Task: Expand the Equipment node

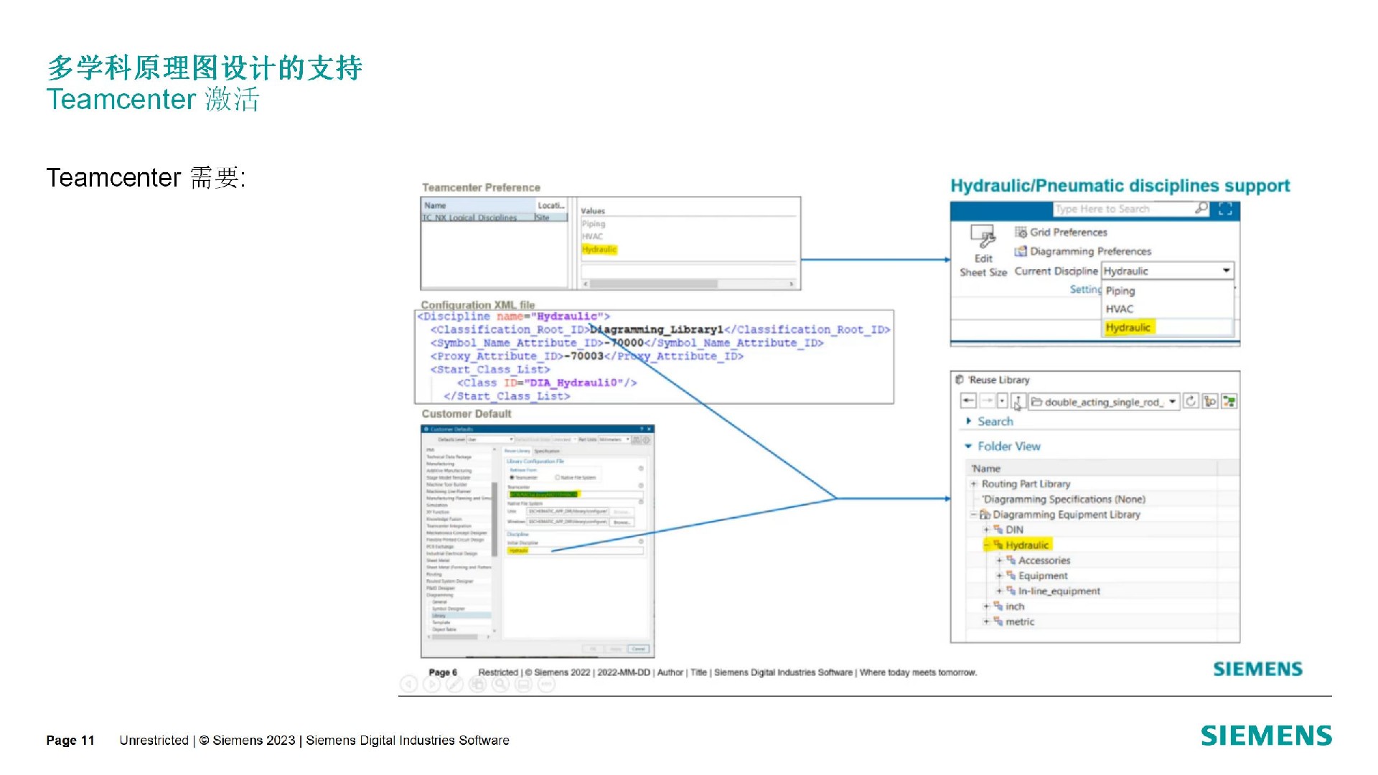Action: coord(999,576)
